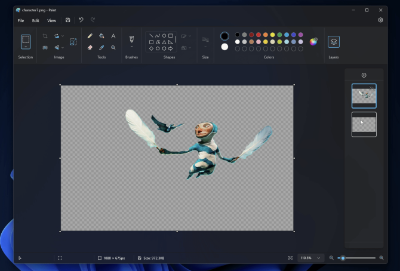The width and height of the screenshot is (400, 271).
Task: Open Paint settings gear
Action: point(380,20)
